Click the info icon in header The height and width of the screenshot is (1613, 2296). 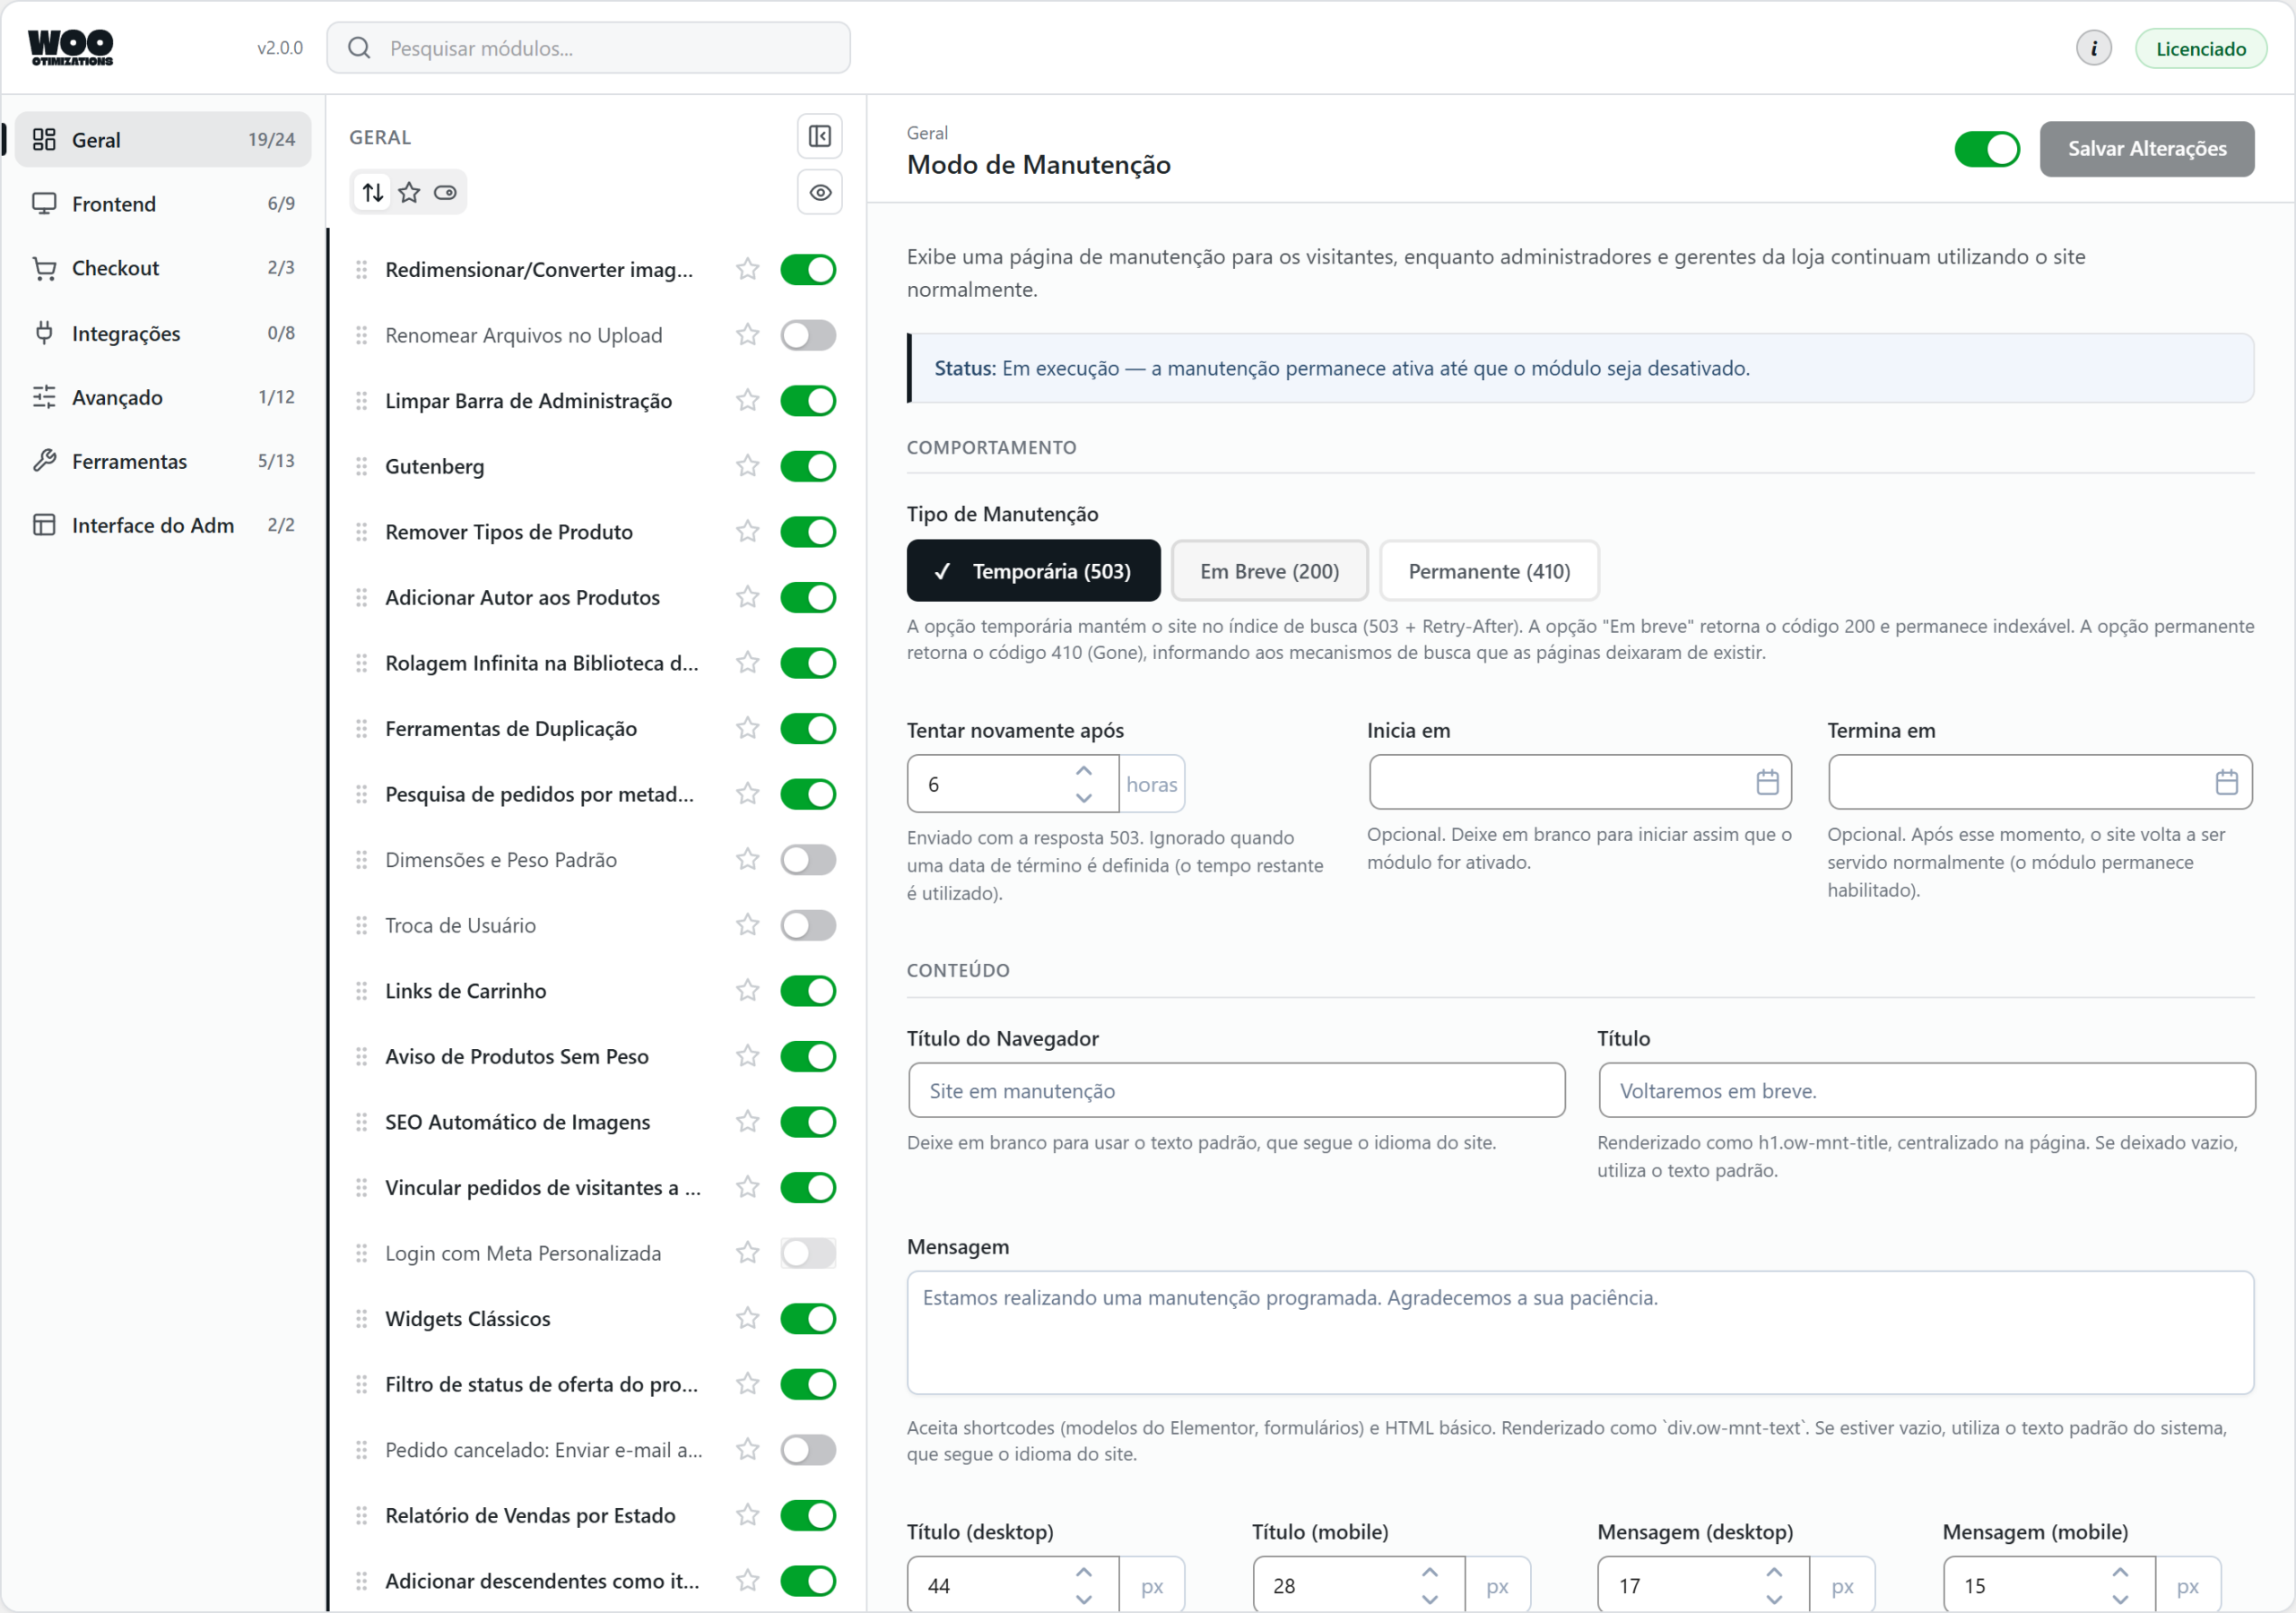click(2092, 48)
